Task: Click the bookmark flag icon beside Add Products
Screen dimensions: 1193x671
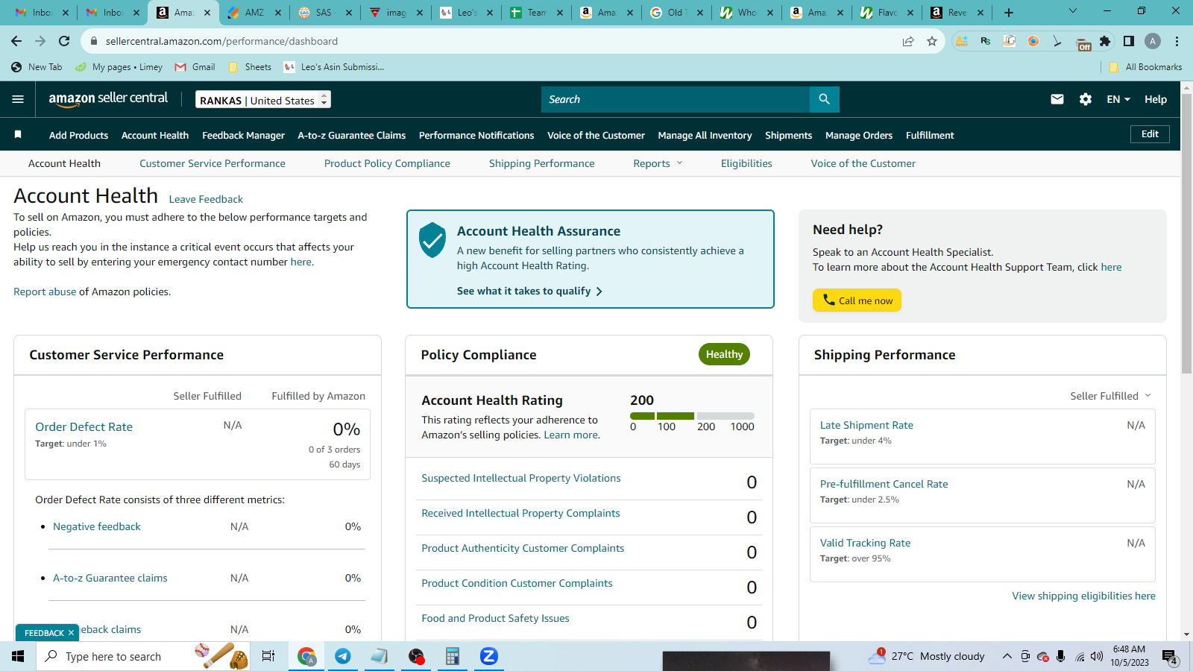Action: click(18, 135)
